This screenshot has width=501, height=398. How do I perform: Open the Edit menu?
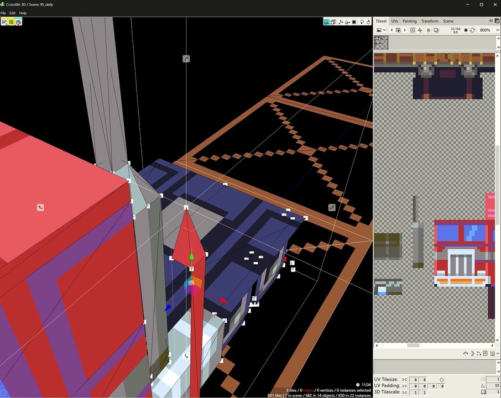coord(12,13)
